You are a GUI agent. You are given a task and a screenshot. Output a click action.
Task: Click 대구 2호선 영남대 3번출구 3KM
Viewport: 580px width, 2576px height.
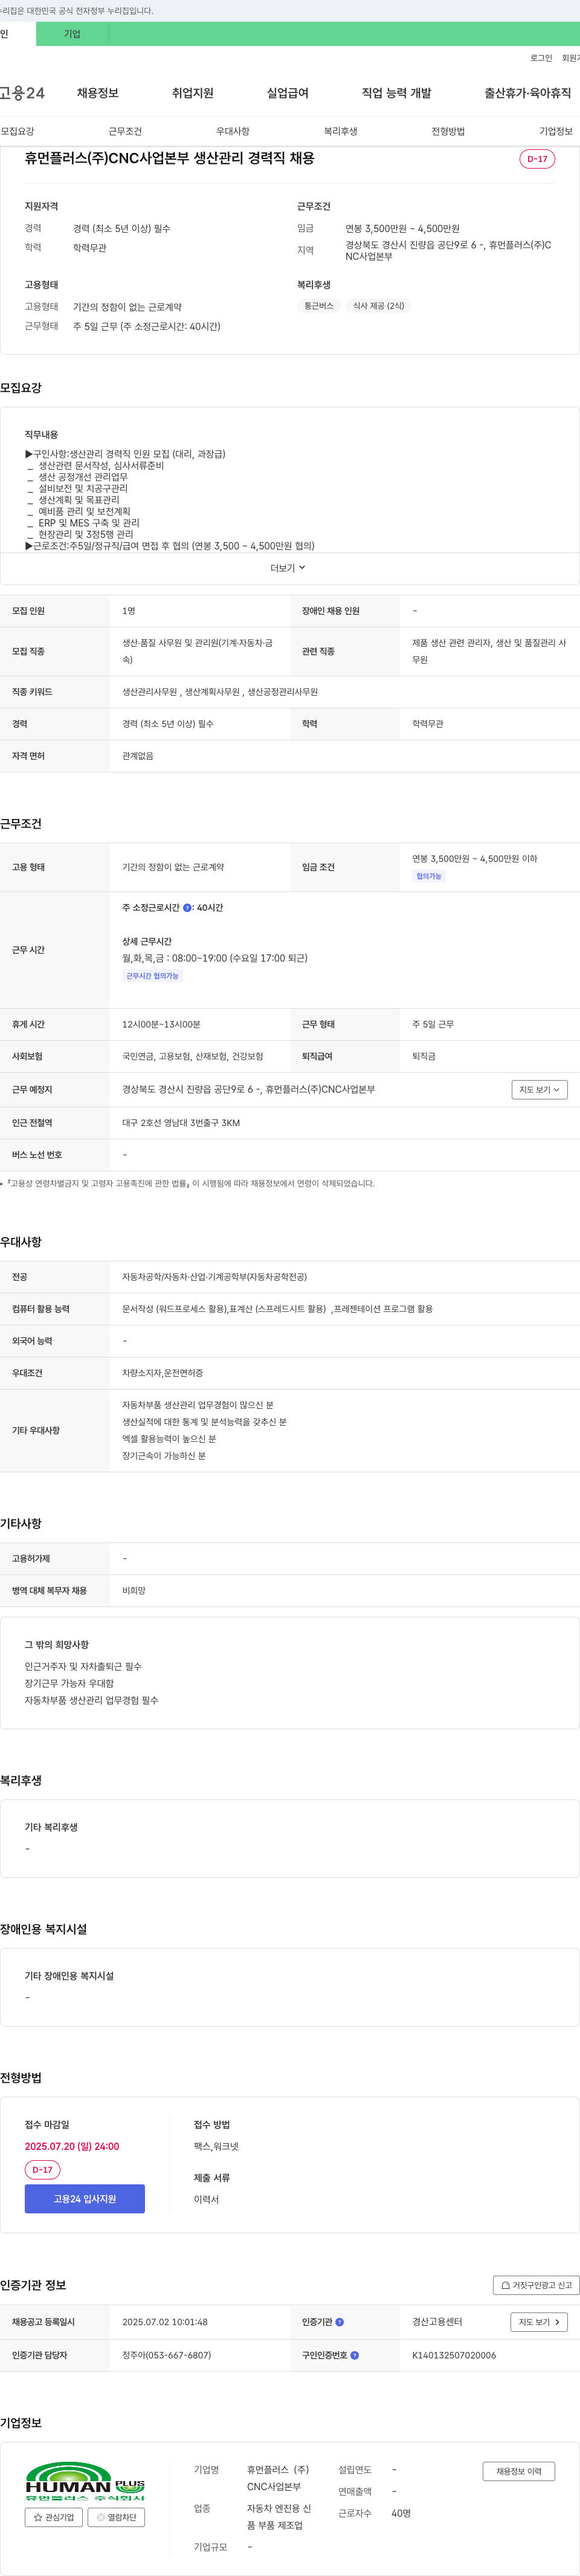click(x=181, y=1123)
